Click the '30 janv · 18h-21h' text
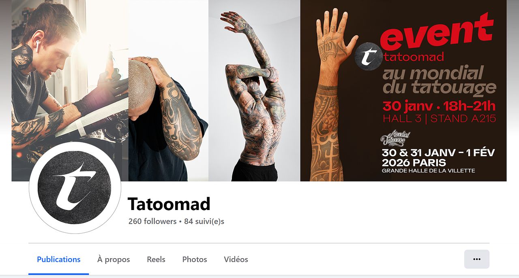The image size is (519, 278). 439,106
